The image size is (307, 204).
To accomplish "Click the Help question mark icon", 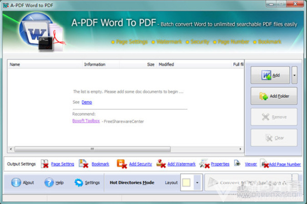I will pos(49,183).
